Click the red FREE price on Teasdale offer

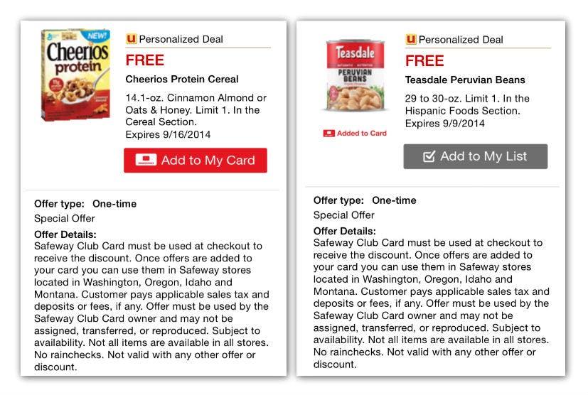424,60
